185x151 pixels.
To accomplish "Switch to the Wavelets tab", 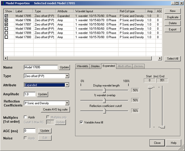I will pos(82,66).
